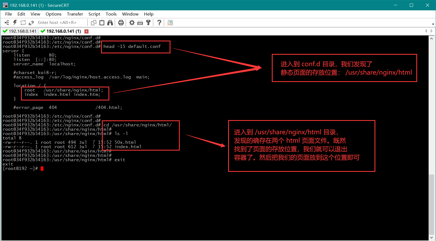Open Session Options gear icon

tap(132, 23)
